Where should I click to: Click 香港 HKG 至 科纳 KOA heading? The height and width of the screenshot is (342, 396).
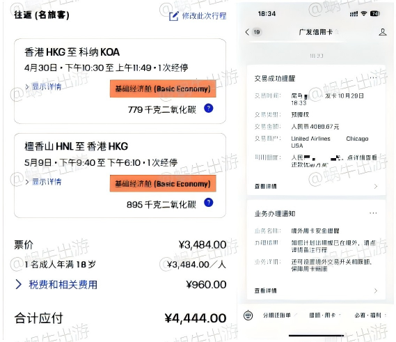(72, 52)
